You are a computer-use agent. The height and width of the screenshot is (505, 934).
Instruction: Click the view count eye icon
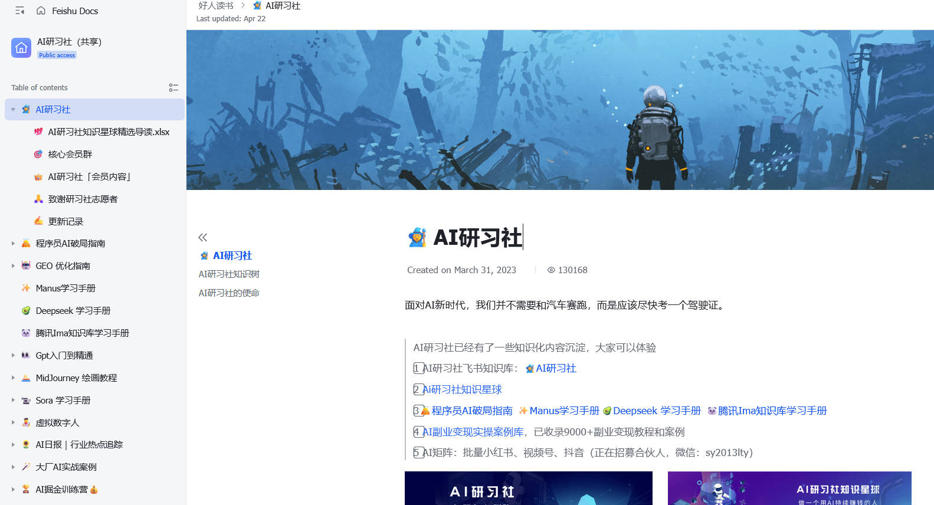click(551, 270)
